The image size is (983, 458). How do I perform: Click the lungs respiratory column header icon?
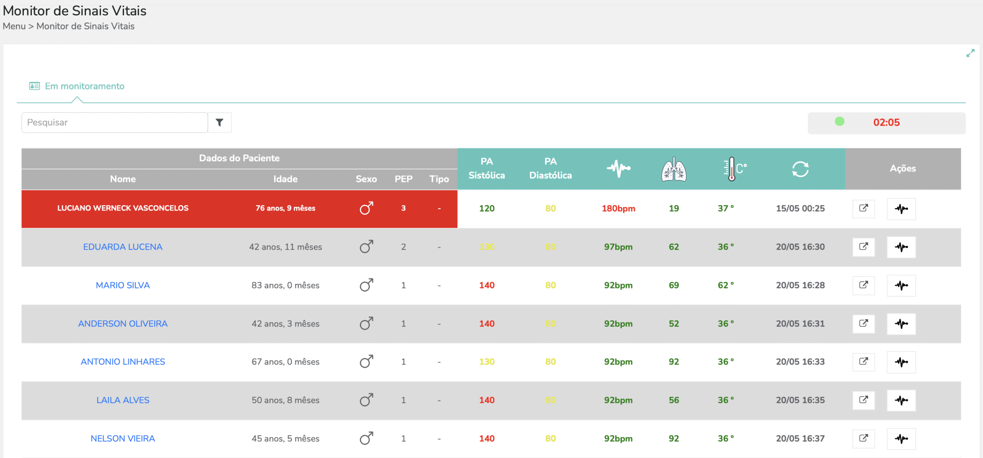point(674,169)
